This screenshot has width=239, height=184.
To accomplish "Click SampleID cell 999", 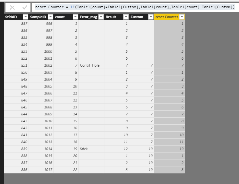I will coord(41,44).
